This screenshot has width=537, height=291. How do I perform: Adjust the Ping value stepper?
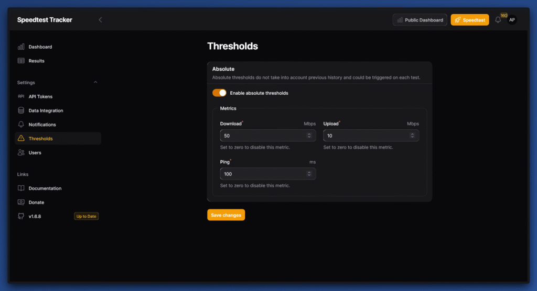point(309,174)
